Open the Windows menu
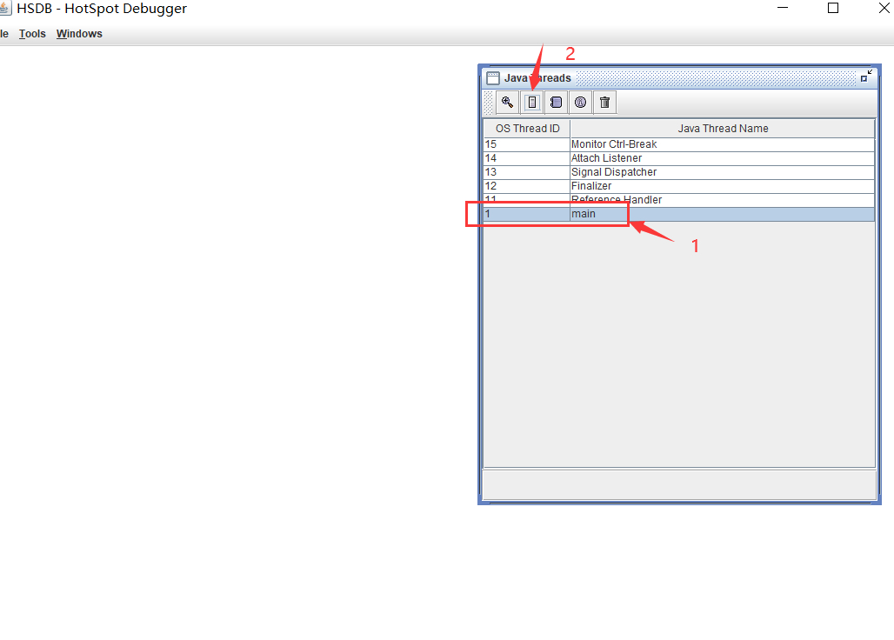894x640 pixels. [x=79, y=33]
